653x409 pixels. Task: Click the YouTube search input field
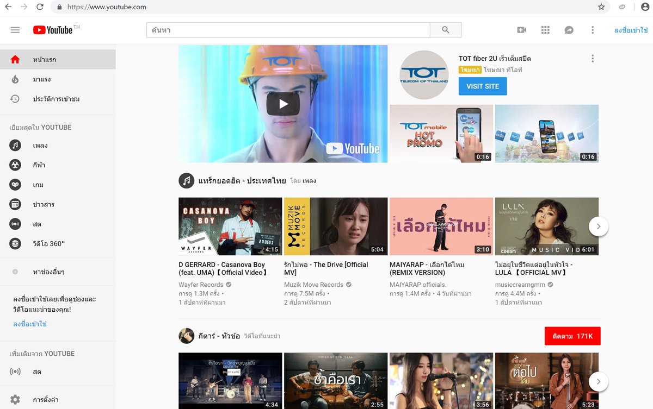coord(288,30)
